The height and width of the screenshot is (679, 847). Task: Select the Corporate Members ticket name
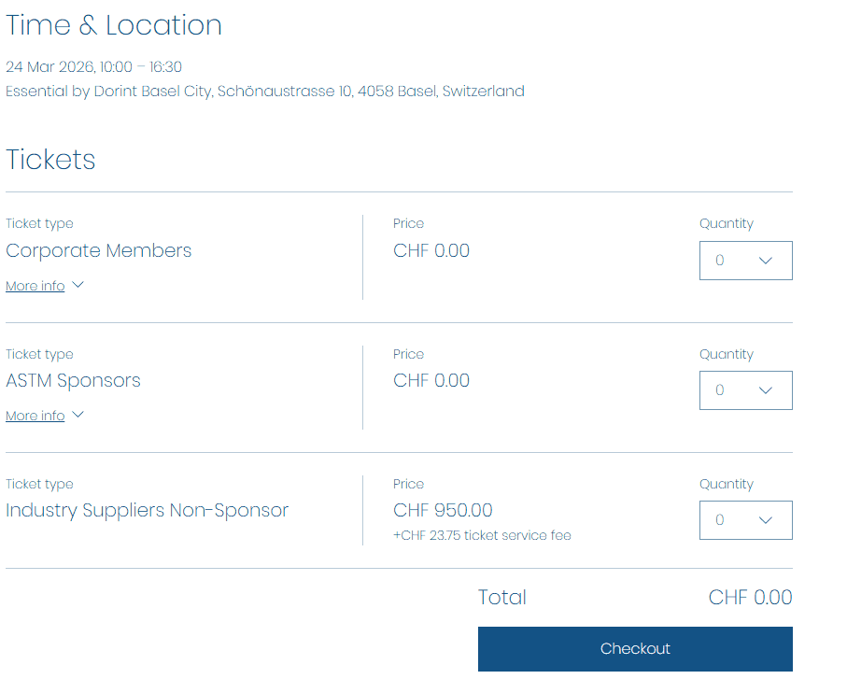98,250
